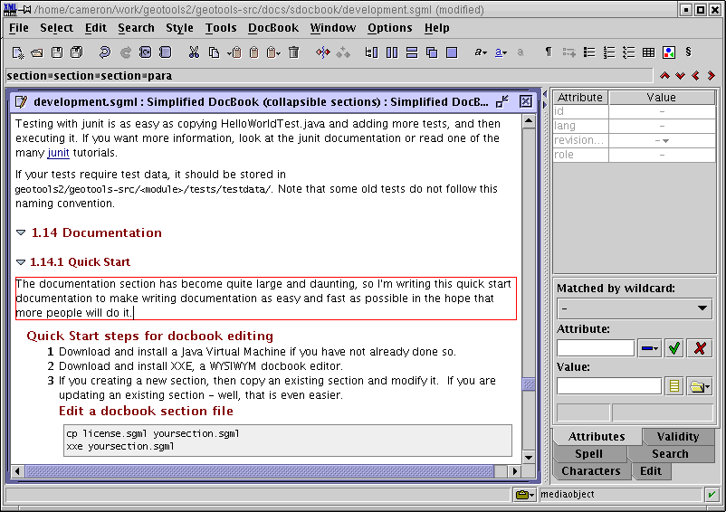The image size is (726, 512).
Task: Switch to the Spell tab
Action: pos(589,454)
